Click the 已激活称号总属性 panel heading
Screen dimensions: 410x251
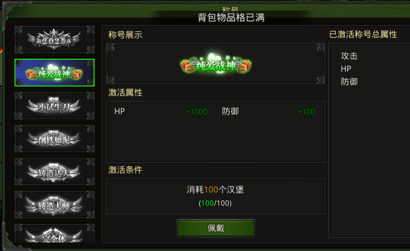coord(363,35)
